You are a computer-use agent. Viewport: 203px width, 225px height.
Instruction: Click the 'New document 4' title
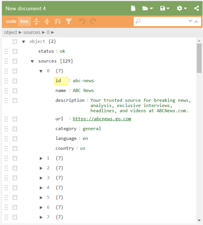pos(25,8)
